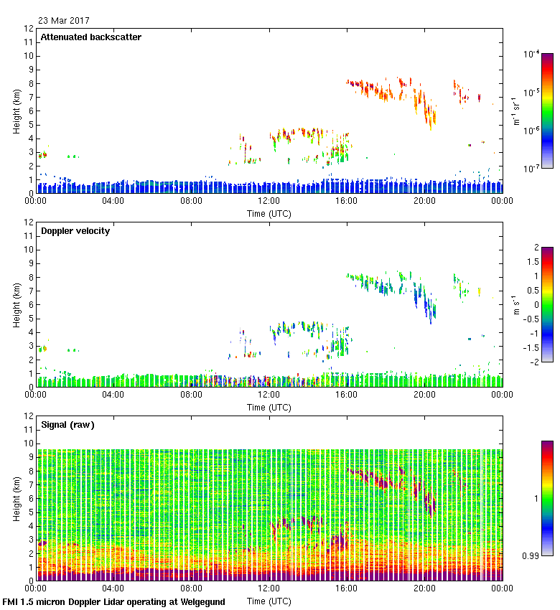Image resolution: width=560 pixels, height=610 pixels.
Task: Click the -2 label on Doppler velocity colorbar
Action: tap(531, 361)
